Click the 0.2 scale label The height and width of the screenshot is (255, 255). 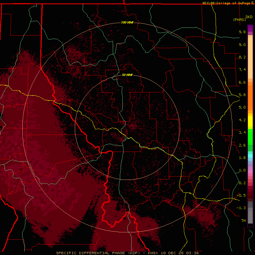point(242,183)
